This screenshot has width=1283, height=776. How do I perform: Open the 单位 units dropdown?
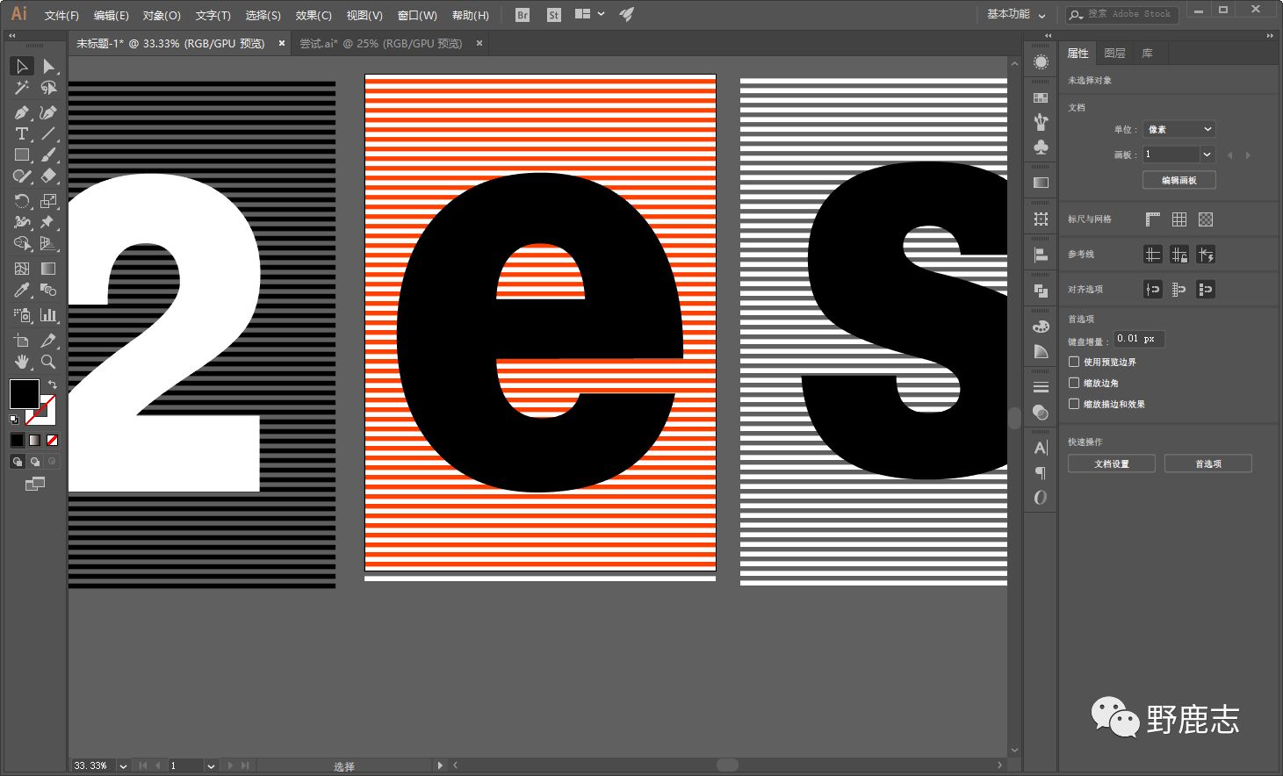click(1178, 129)
